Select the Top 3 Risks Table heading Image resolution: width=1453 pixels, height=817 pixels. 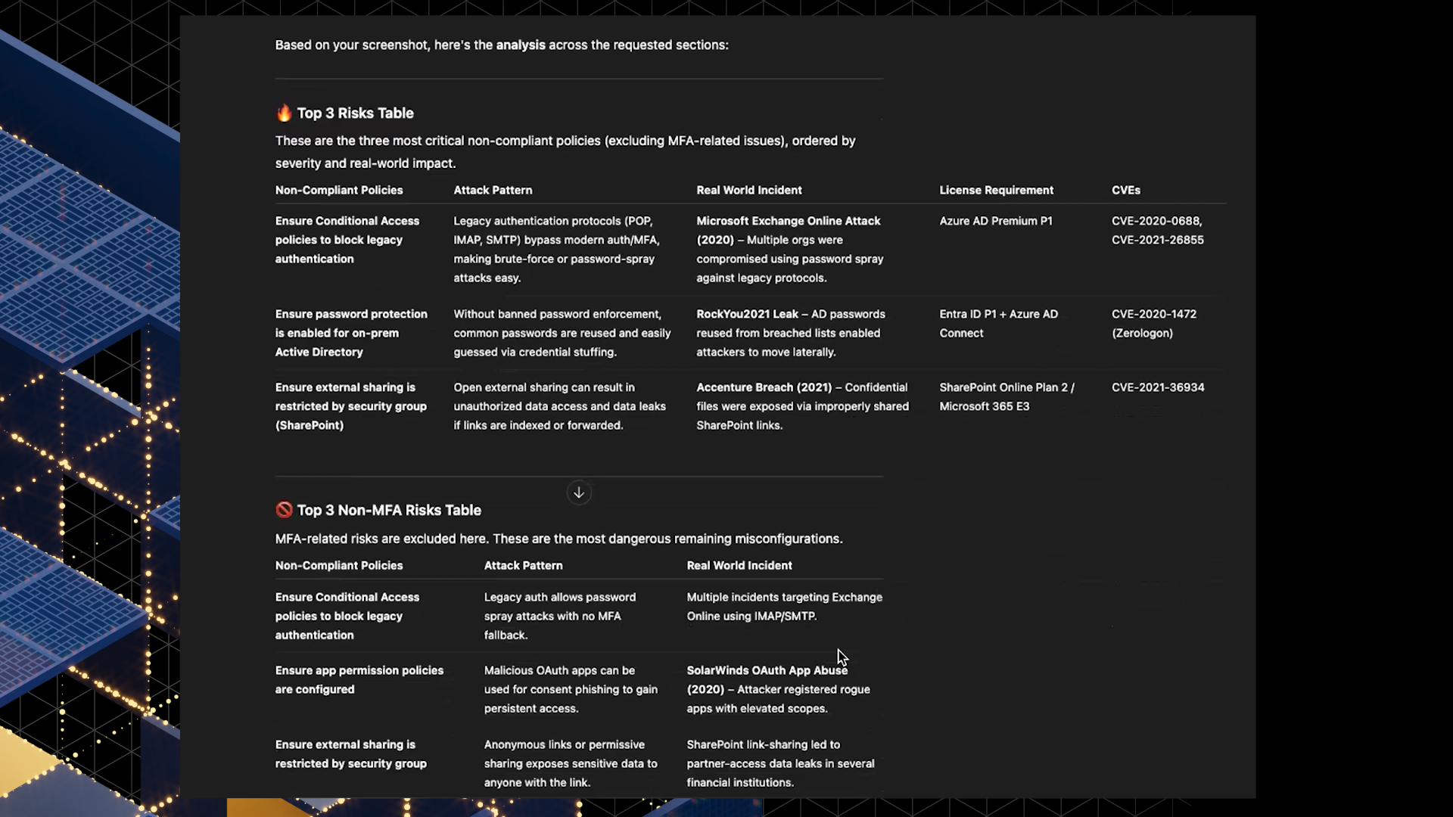pyautogui.click(x=355, y=113)
